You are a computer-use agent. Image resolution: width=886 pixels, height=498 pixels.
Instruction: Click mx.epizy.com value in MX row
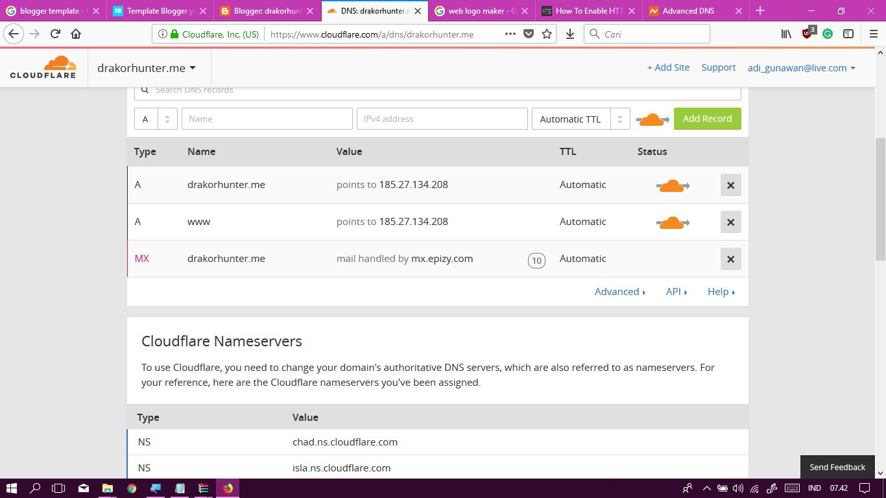[x=442, y=259]
